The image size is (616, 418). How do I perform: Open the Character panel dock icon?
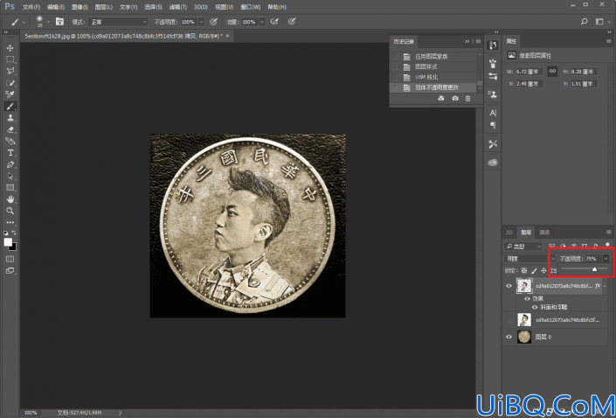493,113
